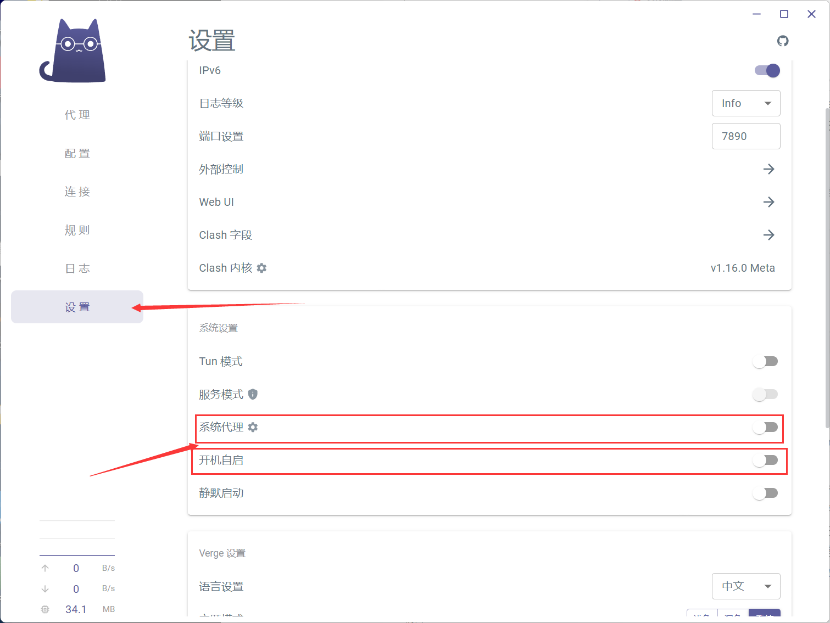The width and height of the screenshot is (830, 623).
Task: Click the v1.16.0 Meta version text
Action: [743, 268]
